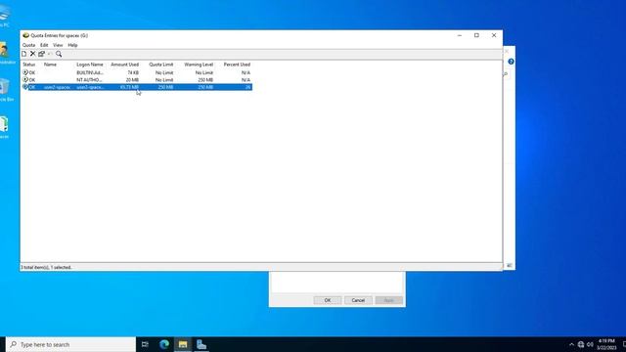Click the blue Help icon in the background Explorer window

tap(511, 62)
